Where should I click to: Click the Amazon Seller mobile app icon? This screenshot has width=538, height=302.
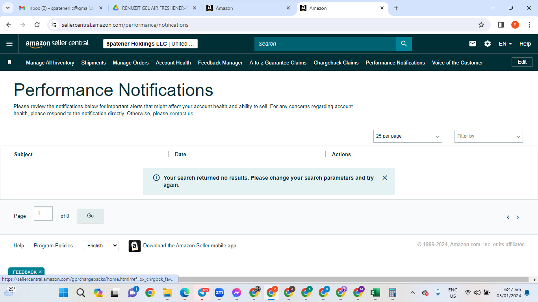tap(135, 246)
